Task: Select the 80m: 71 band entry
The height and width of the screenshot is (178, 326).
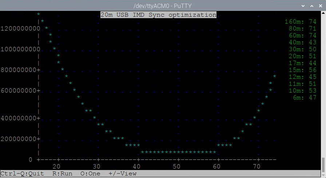Action: tap(302, 29)
